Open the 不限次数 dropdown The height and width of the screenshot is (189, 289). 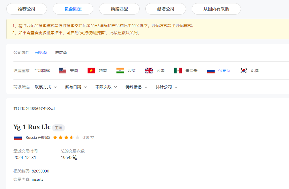(x=106, y=87)
